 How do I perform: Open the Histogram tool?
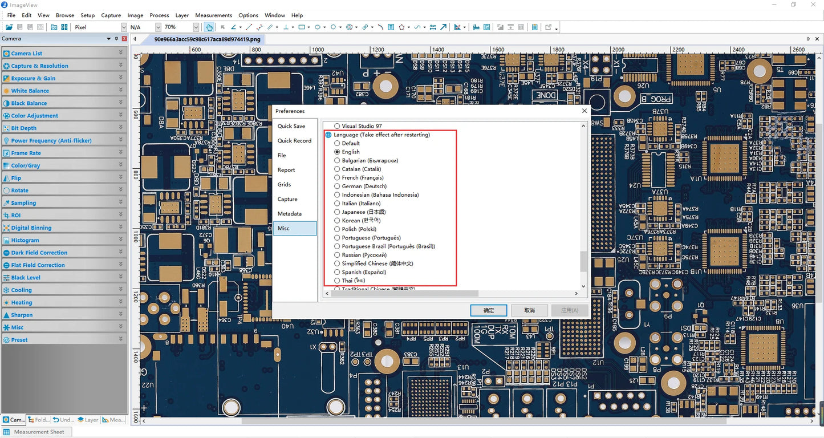tap(476, 27)
